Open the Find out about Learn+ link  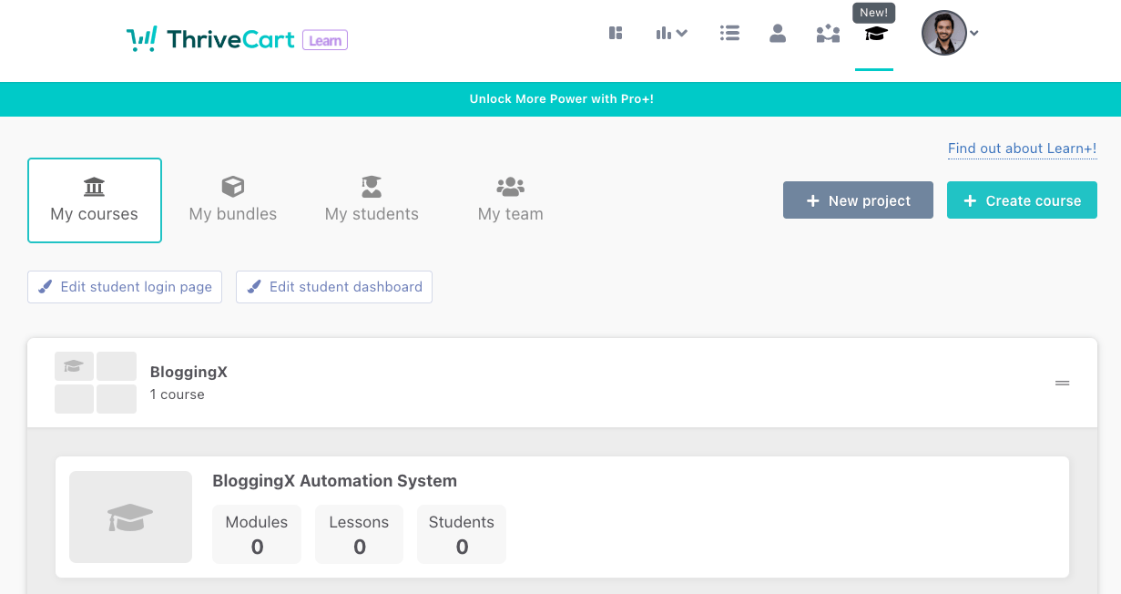coord(1022,148)
